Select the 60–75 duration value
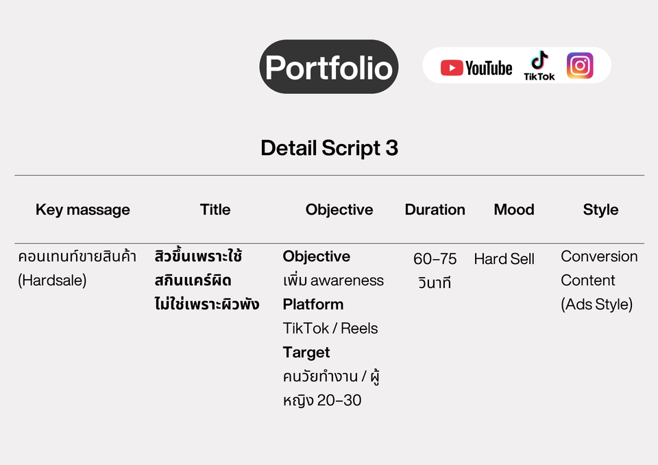 (x=435, y=259)
